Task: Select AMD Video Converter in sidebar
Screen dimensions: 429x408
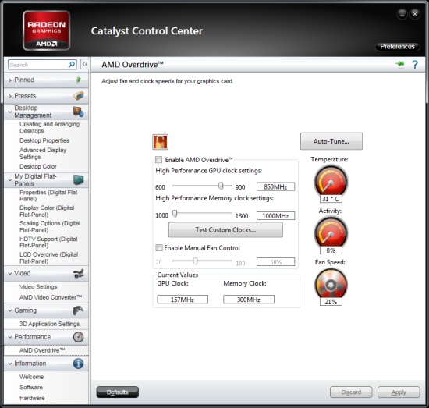Action: (x=51, y=297)
